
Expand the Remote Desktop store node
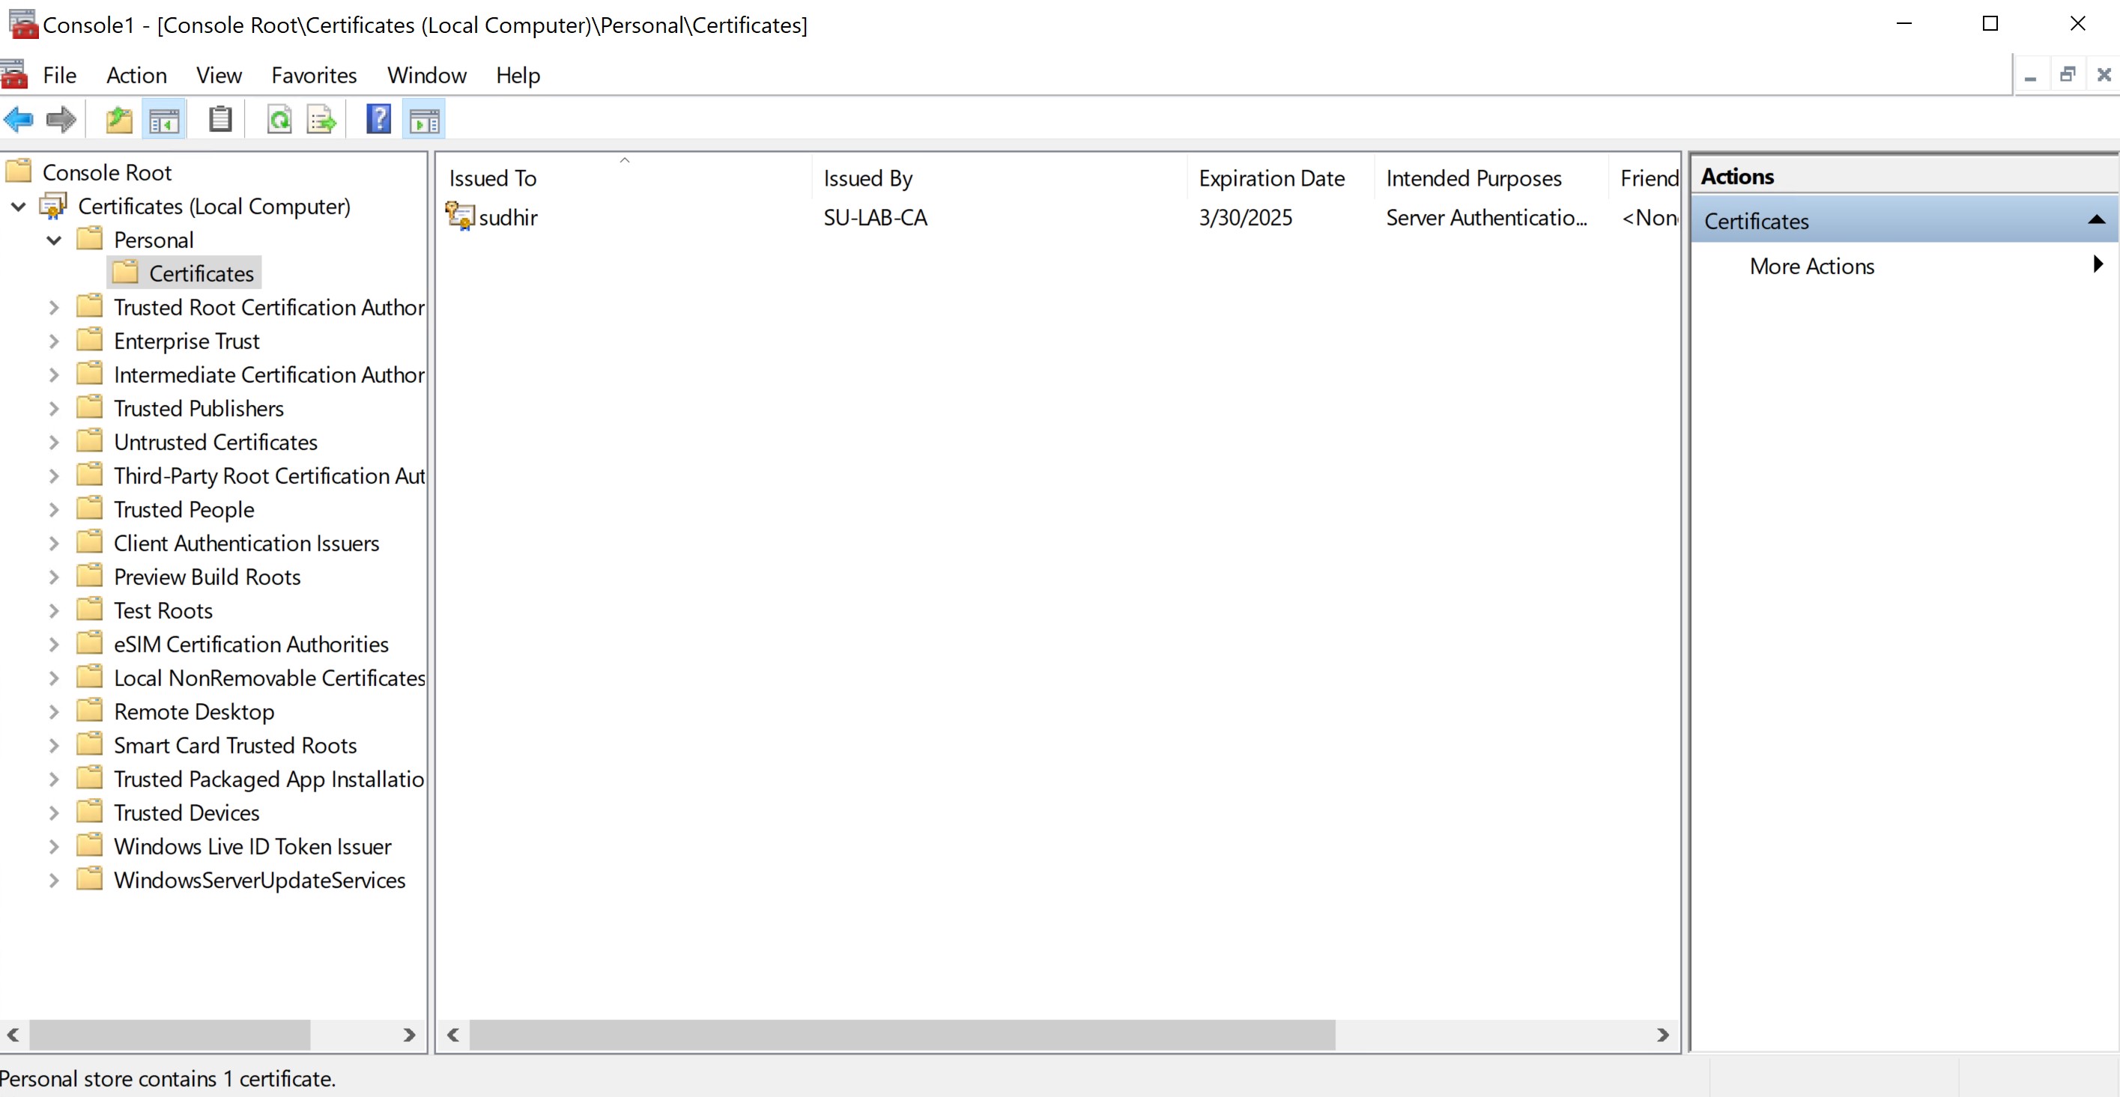click(55, 712)
